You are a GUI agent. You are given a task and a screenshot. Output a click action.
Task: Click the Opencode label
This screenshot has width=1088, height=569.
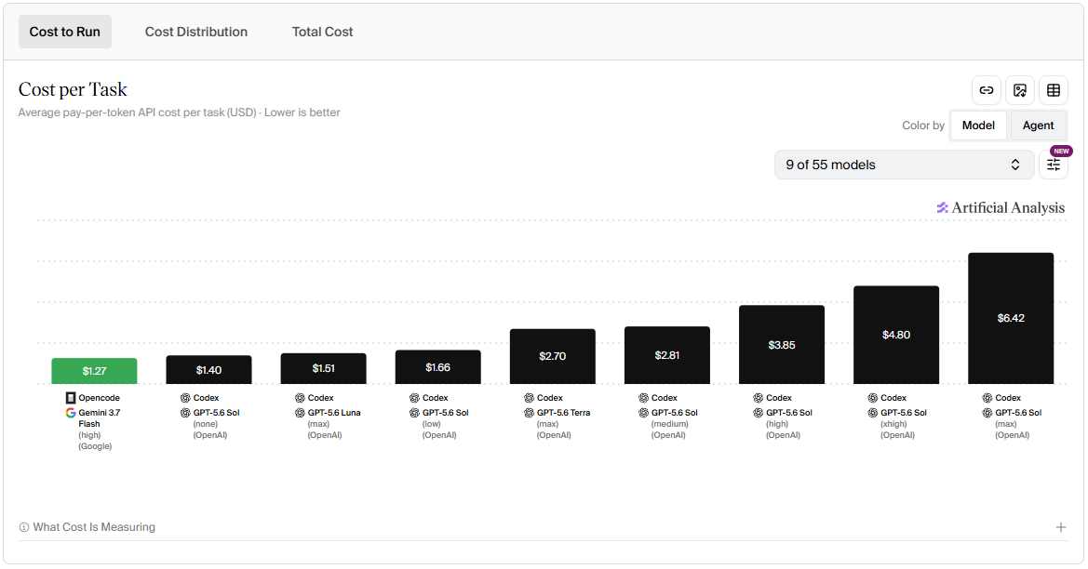click(100, 398)
